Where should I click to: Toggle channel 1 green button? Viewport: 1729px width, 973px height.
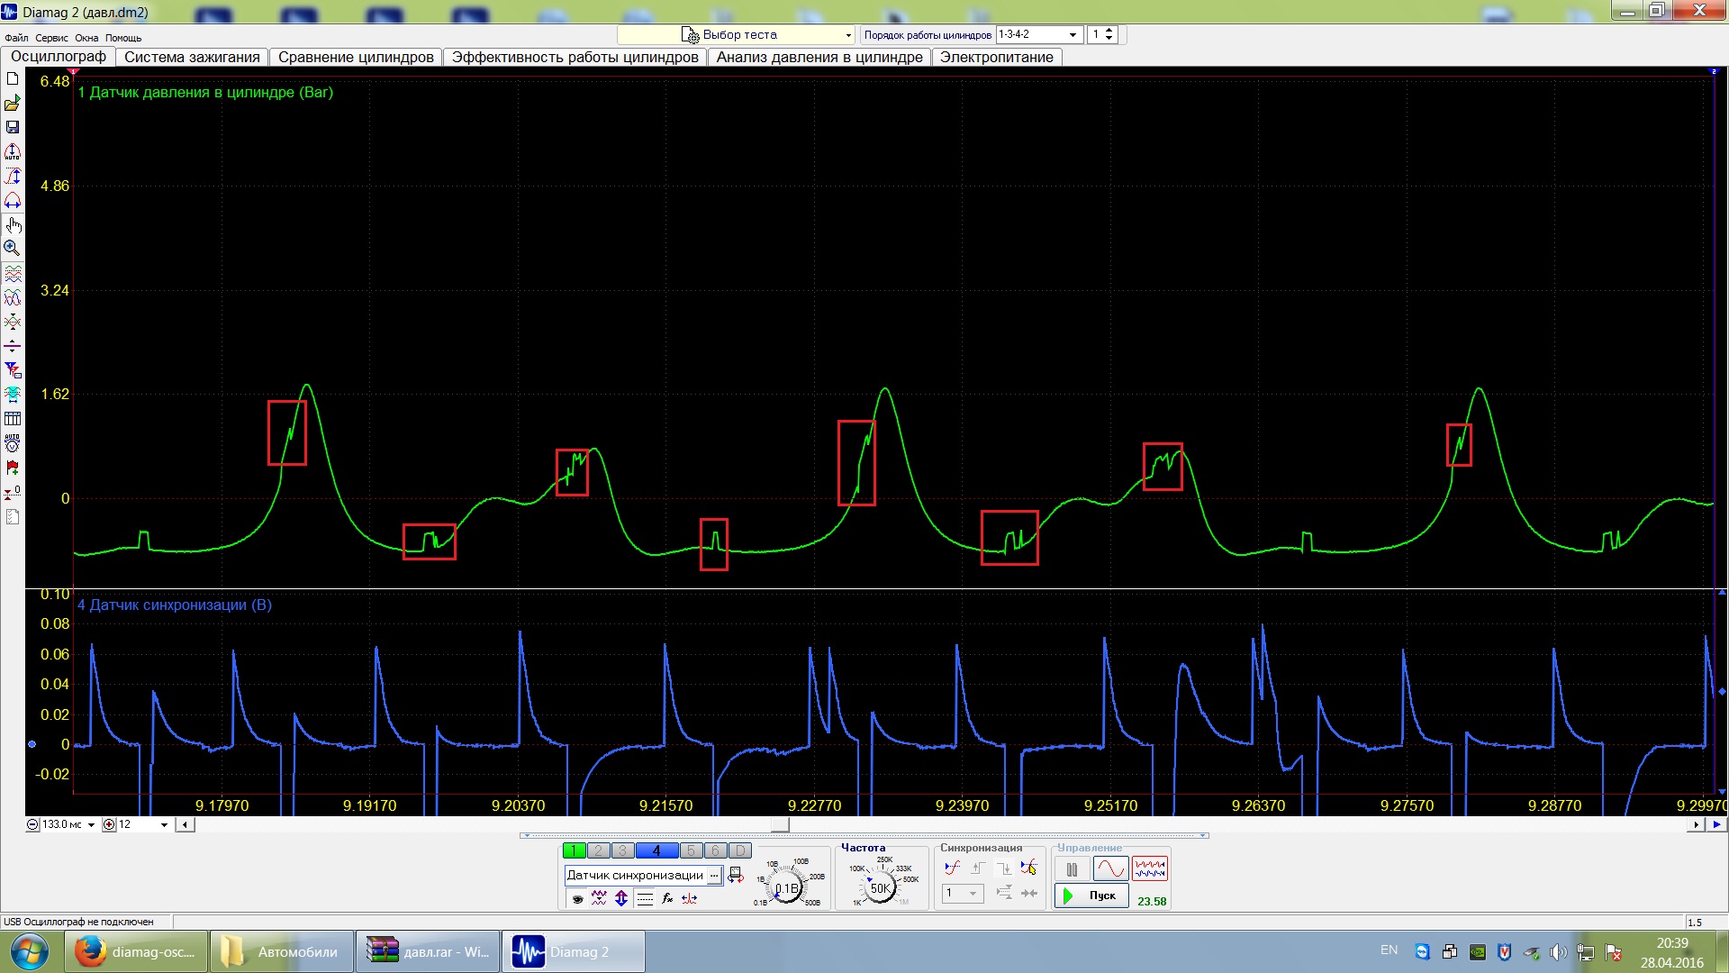[574, 850]
